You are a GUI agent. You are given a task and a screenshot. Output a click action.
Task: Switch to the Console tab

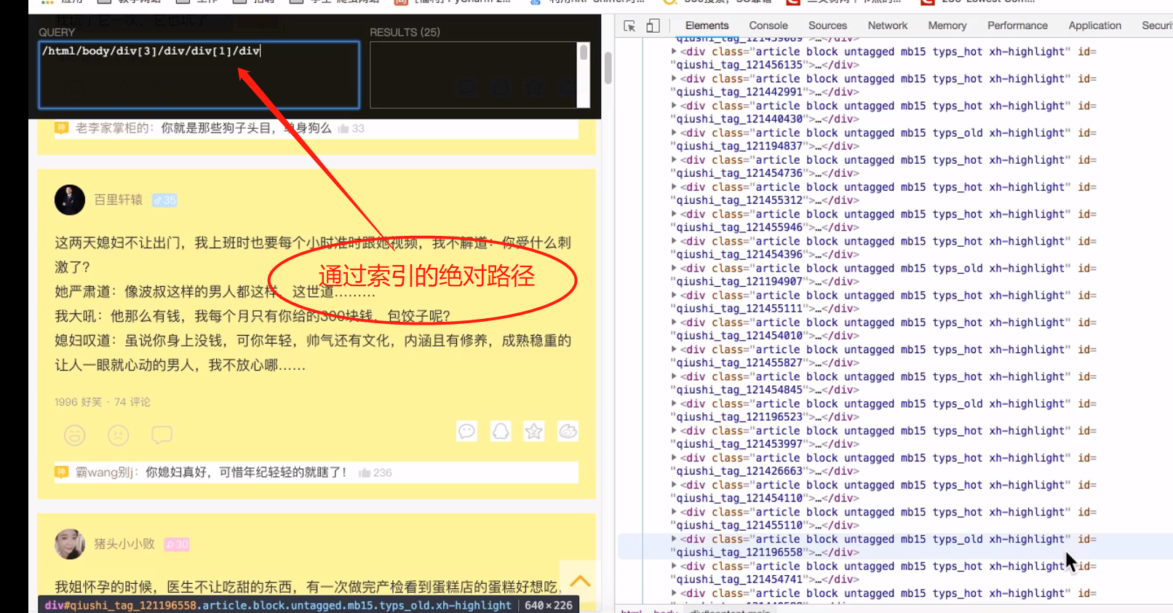[x=768, y=25]
